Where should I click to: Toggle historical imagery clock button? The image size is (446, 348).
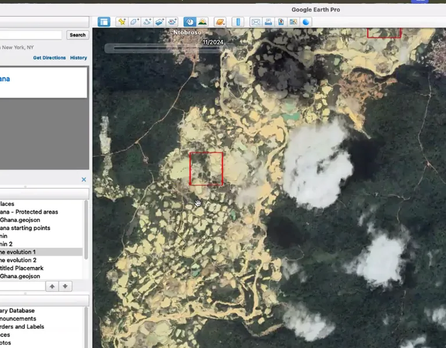[189, 22]
